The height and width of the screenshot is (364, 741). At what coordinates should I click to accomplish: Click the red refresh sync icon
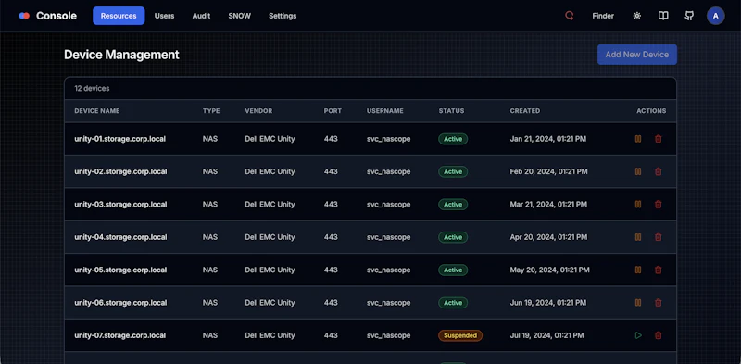click(x=570, y=16)
